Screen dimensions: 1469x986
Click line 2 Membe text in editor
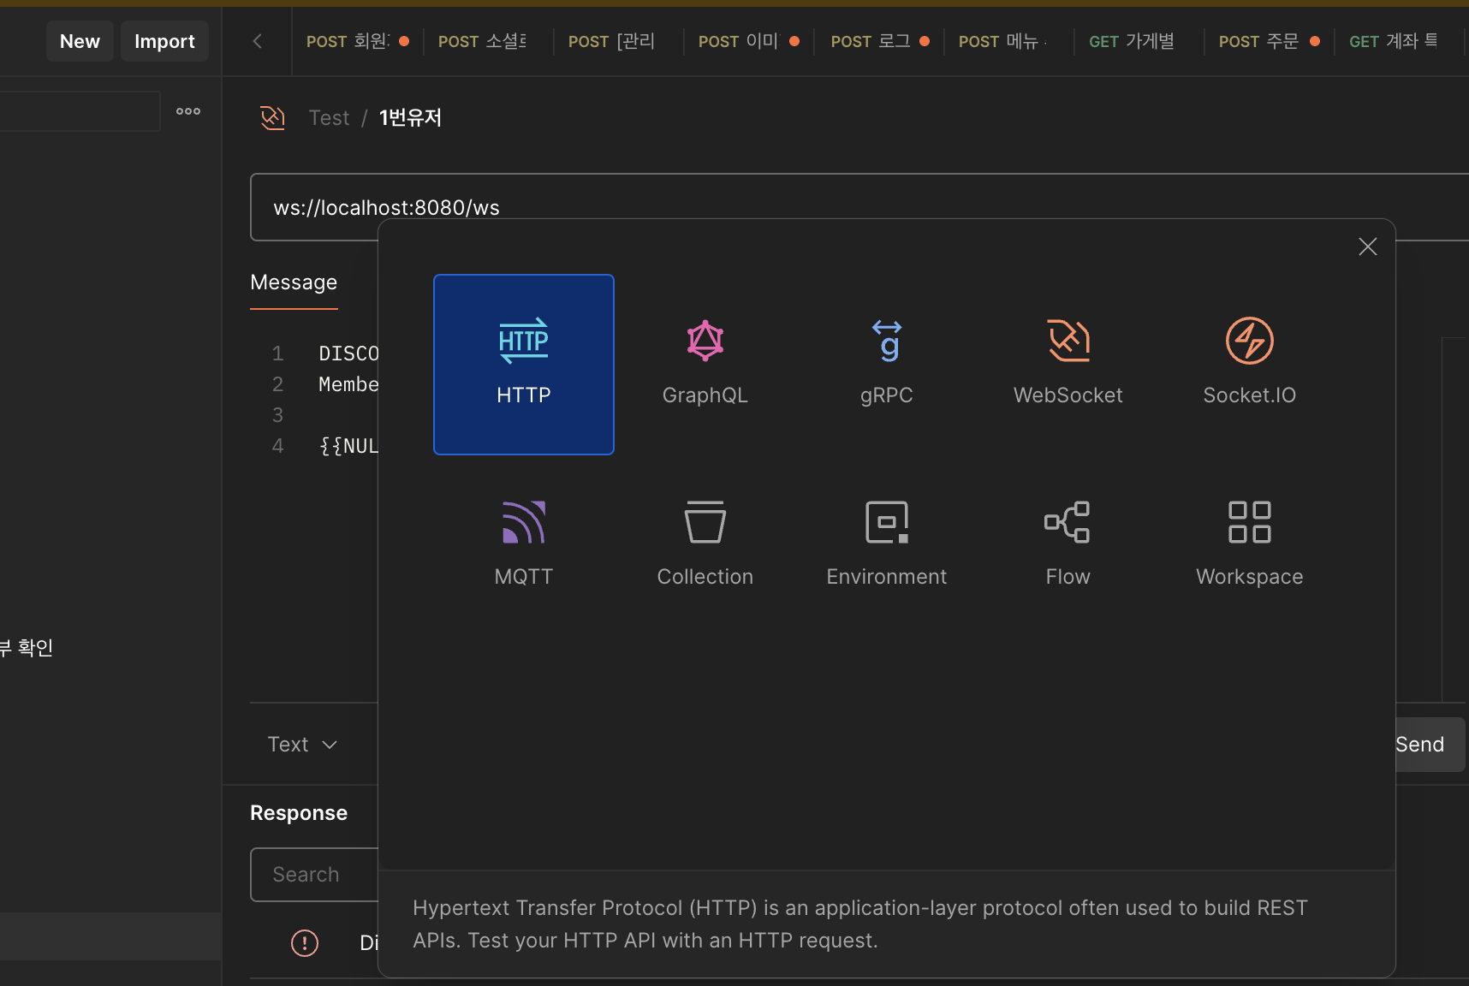click(348, 384)
